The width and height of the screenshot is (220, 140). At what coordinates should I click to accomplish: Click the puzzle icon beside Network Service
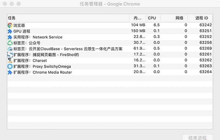[10, 37]
